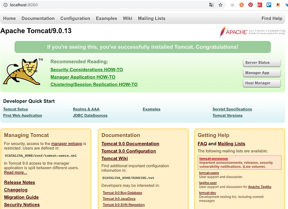The height and width of the screenshot is (209, 288).
Task: Click the manager webapp link
Action: coord(67,144)
